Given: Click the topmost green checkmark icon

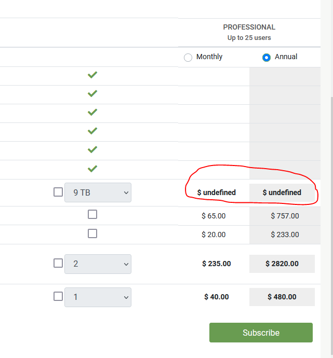Looking at the screenshot, I should pyautogui.click(x=92, y=75).
